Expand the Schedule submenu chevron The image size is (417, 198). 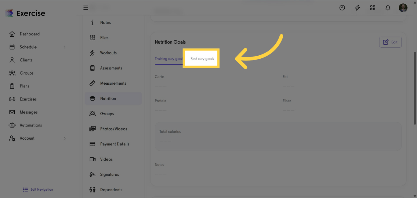pyautogui.click(x=65, y=47)
